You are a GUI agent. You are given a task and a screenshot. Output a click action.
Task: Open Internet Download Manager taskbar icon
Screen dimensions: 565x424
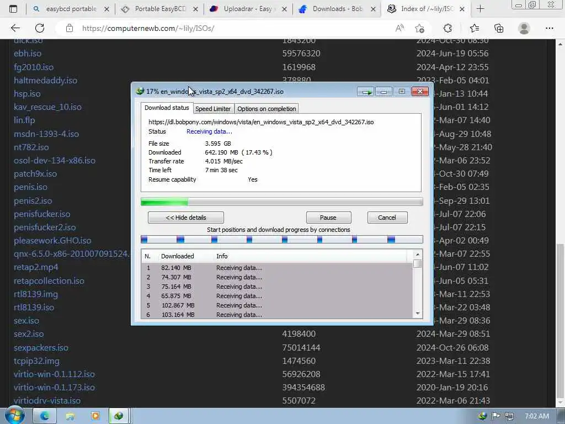click(119, 416)
